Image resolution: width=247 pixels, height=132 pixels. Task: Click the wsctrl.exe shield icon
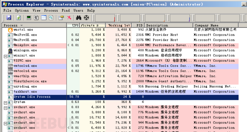[x=10, y=30]
